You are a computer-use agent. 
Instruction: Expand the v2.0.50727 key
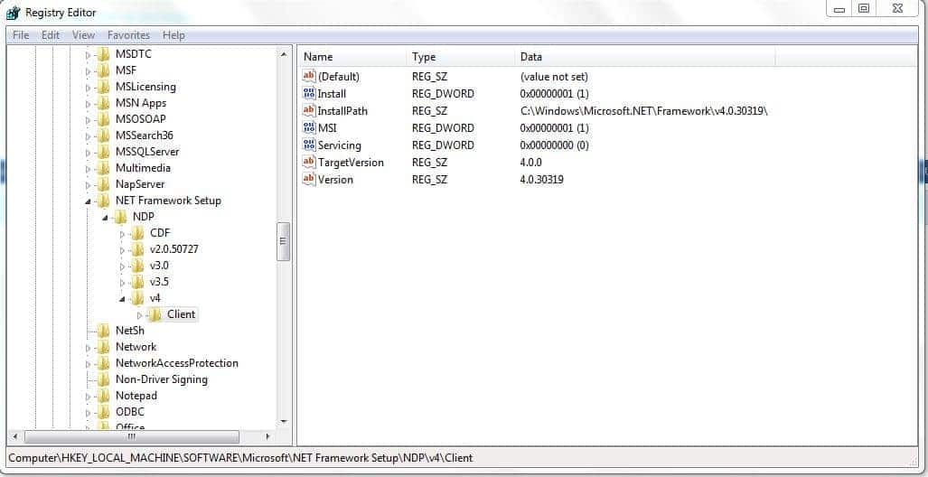pos(123,250)
